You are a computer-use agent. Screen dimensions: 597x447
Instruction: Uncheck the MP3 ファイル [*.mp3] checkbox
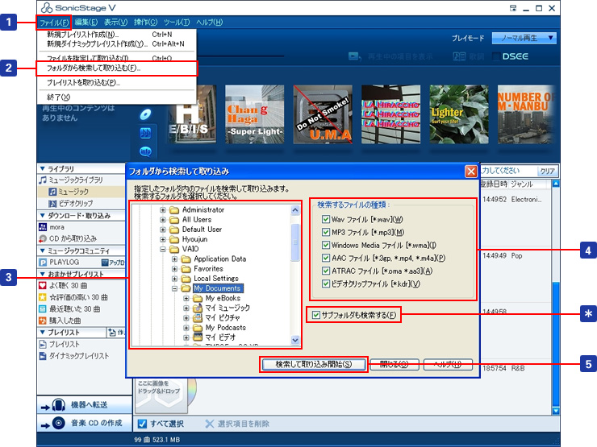[326, 233]
